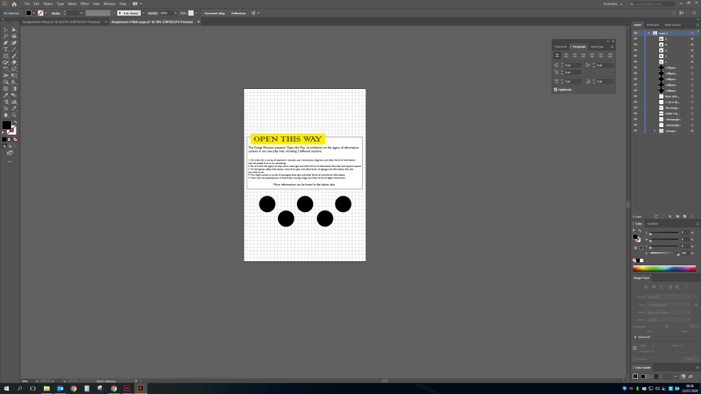Select the Pen tool
Screen dimensions: 701x394
pyautogui.click(x=6, y=43)
